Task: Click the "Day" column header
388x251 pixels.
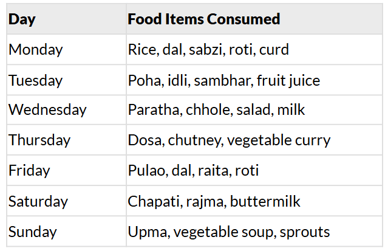Action: (x=22, y=19)
